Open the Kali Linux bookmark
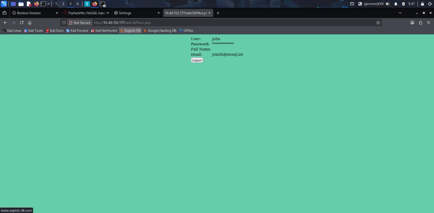 coord(12,31)
